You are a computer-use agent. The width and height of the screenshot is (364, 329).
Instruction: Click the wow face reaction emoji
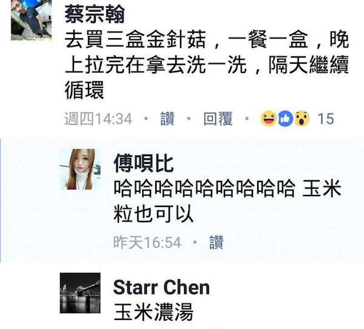302,119
